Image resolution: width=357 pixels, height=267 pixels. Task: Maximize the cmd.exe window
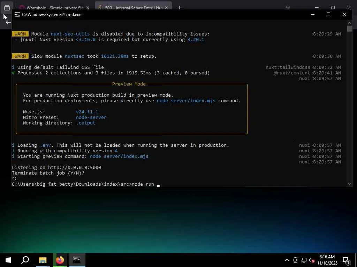(x=328, y=14)
